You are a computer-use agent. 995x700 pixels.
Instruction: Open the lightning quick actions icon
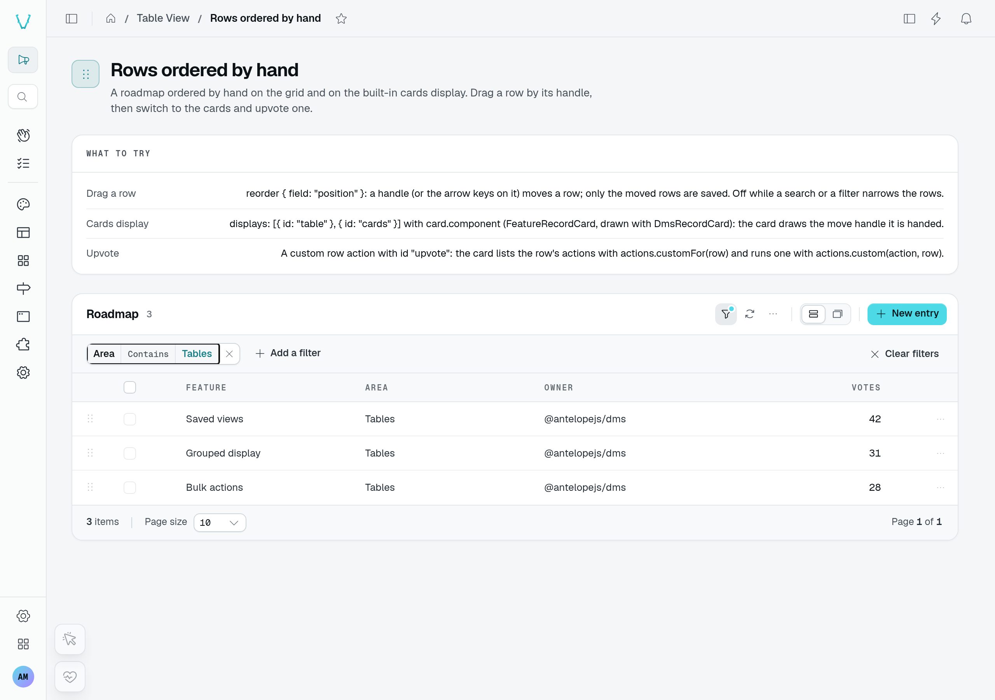pyautogui.click(x=936, y=18)
